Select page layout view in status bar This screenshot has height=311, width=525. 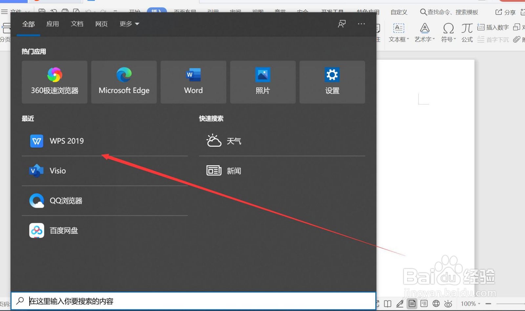tap(412, 304)
